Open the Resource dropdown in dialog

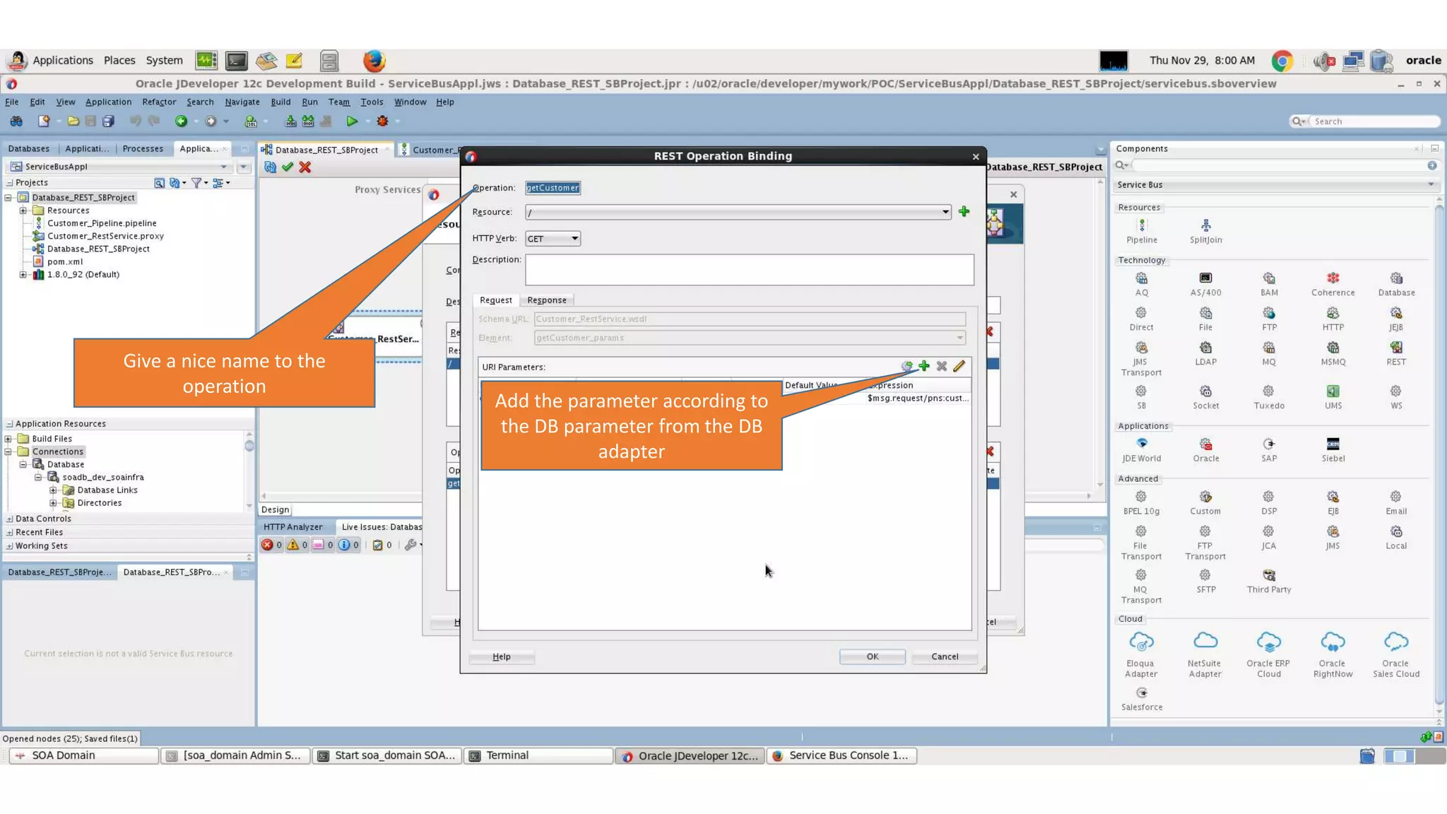[945, 212]
